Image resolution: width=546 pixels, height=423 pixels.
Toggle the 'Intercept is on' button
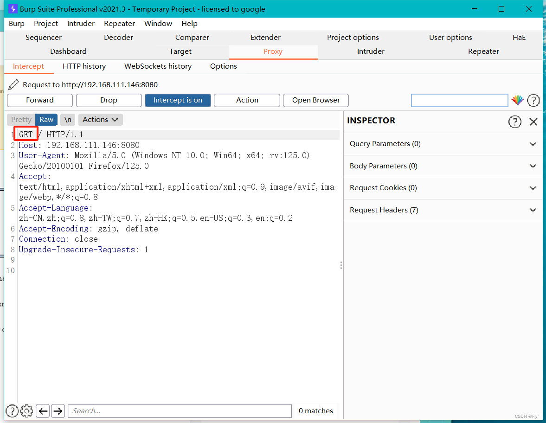point(178,100)
